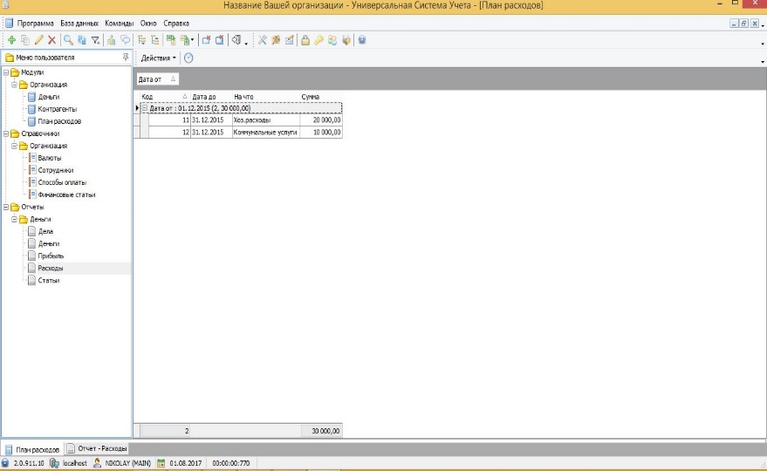Image resolution: width=767 pixels, height=471 pixels.
Task: Collapse the Организация node under Справочники
Action: point(14,146)
